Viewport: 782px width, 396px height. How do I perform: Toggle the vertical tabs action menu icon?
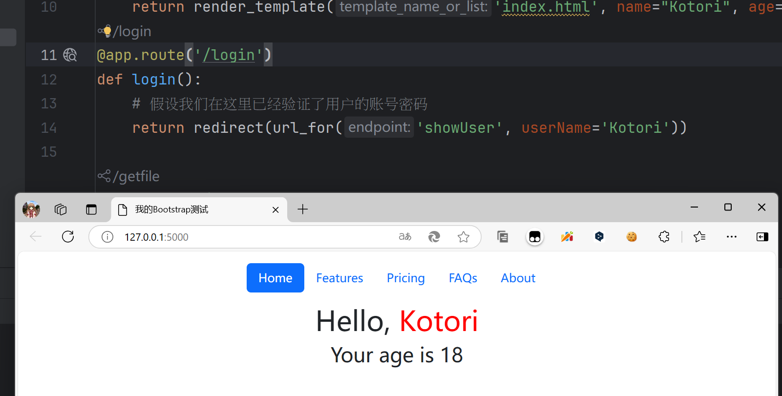(x=91, y=209)
